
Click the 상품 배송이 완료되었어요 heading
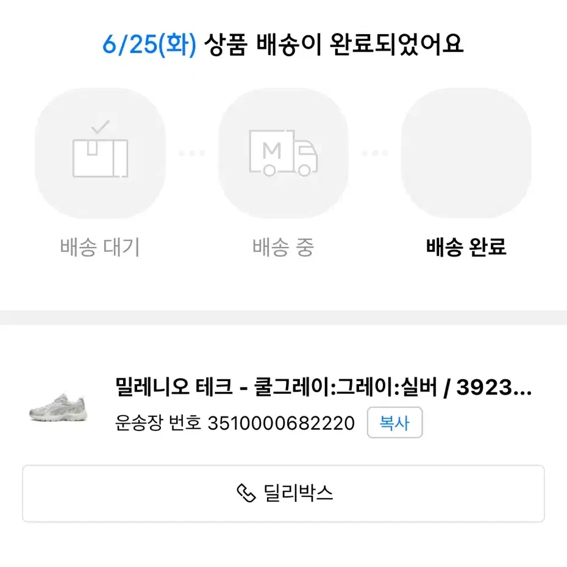[333, 45]
